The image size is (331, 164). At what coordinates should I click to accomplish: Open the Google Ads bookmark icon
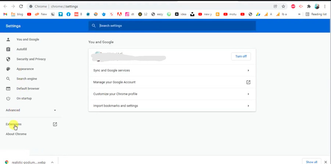[x=258, y=14]
